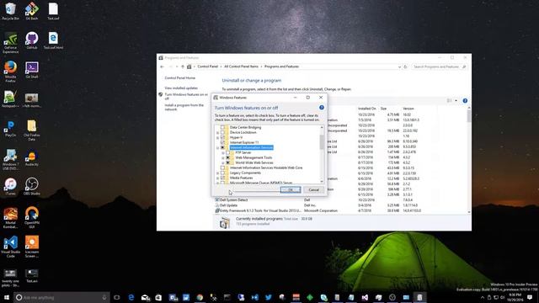
Task: Open the Git Bash desktop shortcut
Action: [32, 11]
